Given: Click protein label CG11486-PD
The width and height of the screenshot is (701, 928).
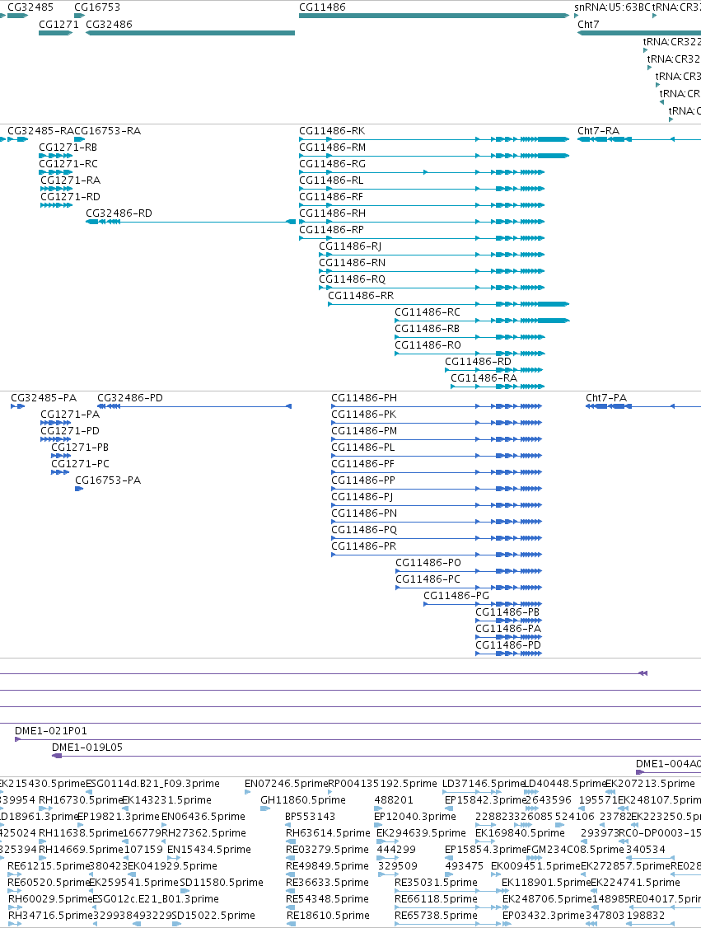Looking at the screenshot, I should click(508, 645).
